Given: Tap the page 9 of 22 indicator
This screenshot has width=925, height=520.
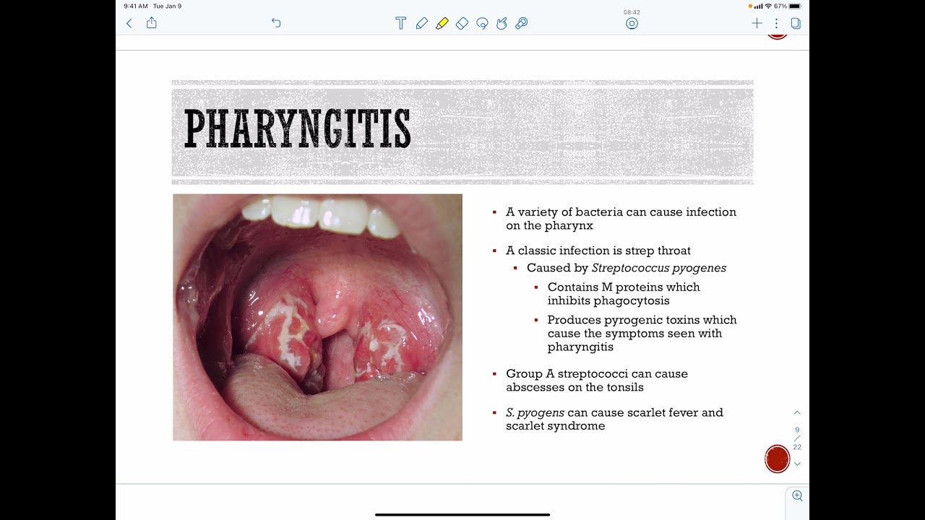Looking at the screenshot, I should pos(797,438).
